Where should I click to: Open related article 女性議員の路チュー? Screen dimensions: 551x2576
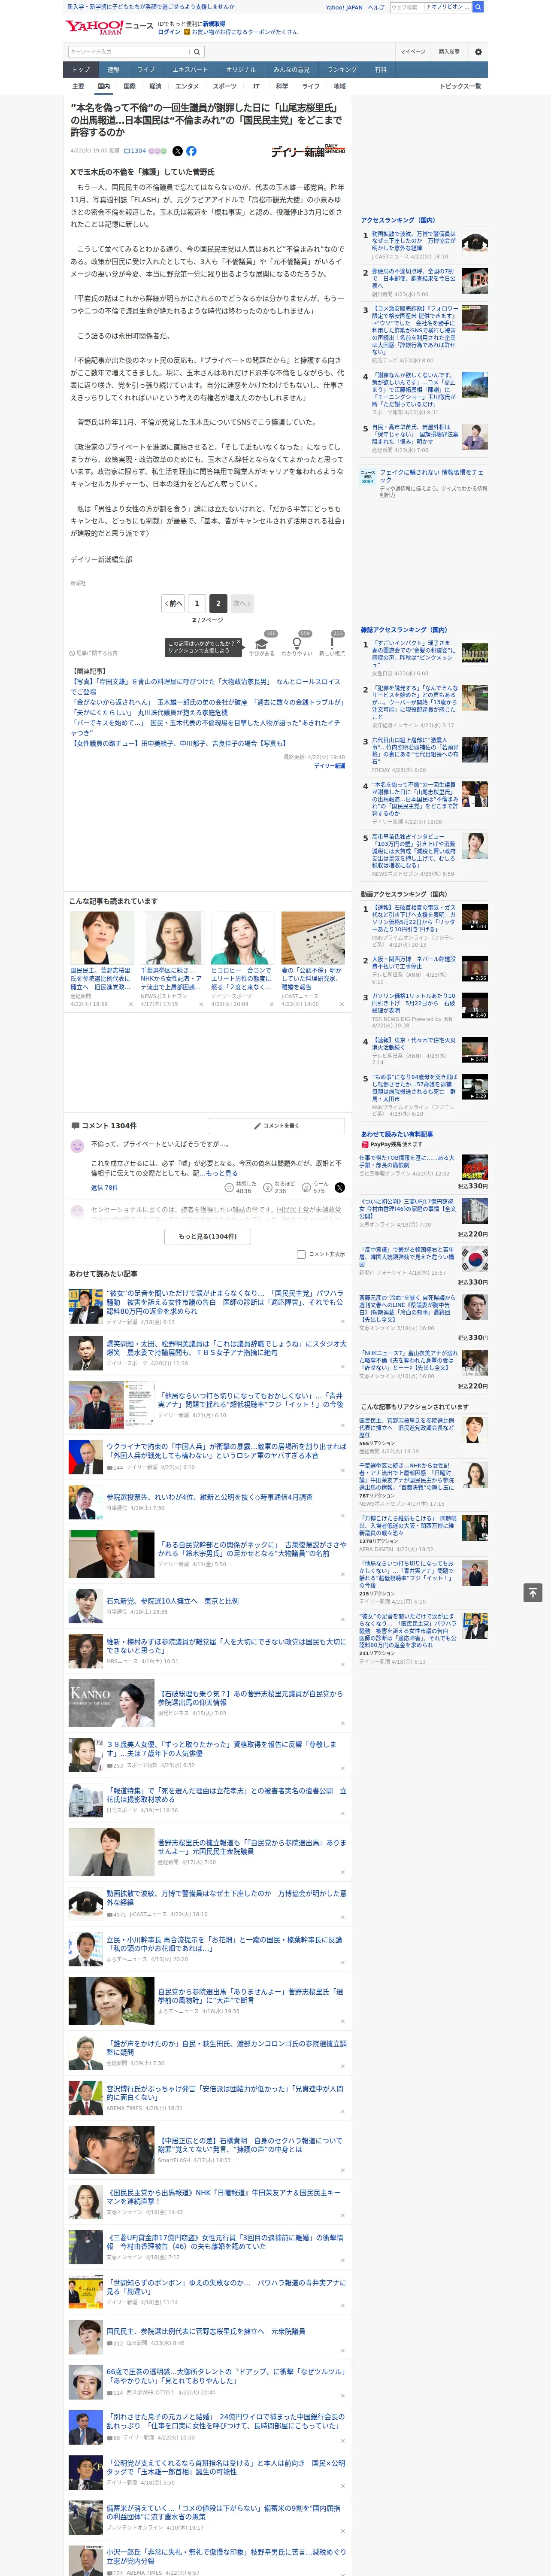point(178,743)
